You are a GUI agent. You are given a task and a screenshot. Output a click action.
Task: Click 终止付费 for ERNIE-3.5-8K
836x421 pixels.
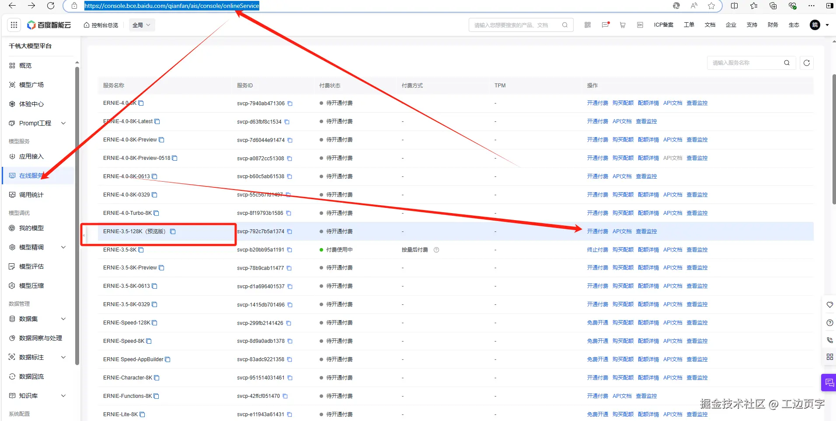(597, 250)
